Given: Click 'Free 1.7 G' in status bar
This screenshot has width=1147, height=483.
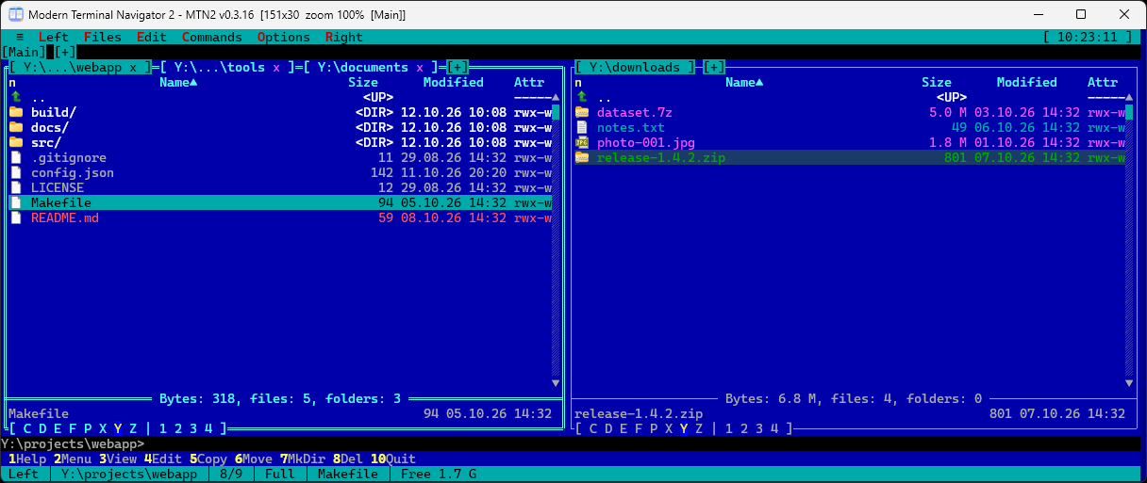Looking at the screenshot, I should pyautogui.click(x=439, y=474).
